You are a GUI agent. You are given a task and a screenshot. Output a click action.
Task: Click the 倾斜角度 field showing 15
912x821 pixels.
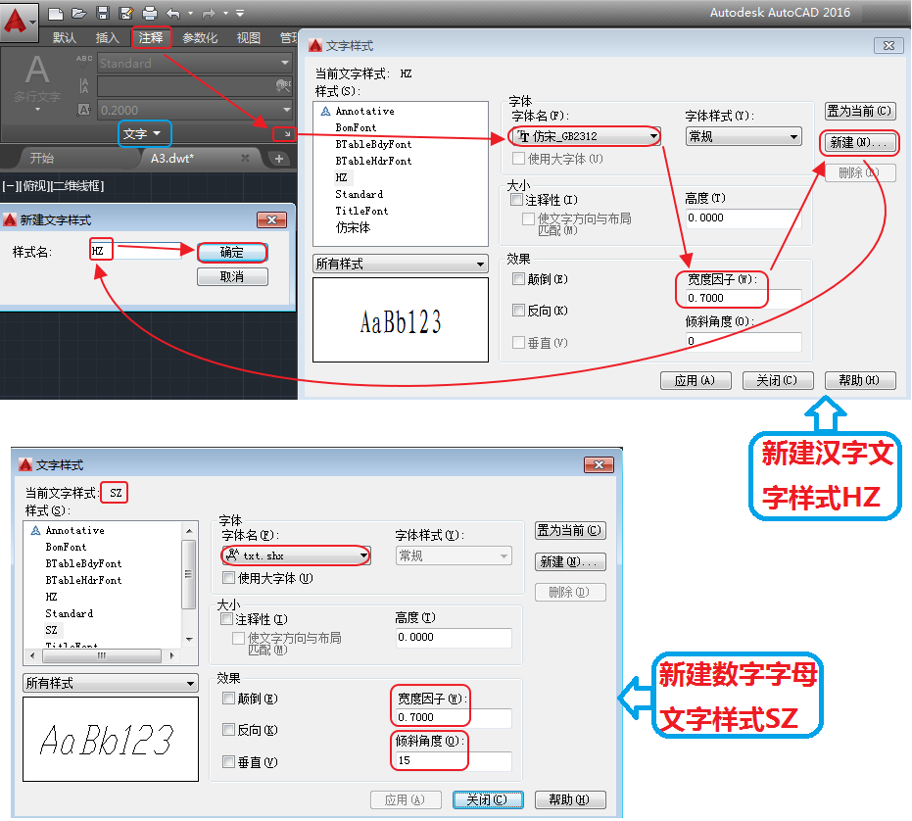click(x=454, y=760)
